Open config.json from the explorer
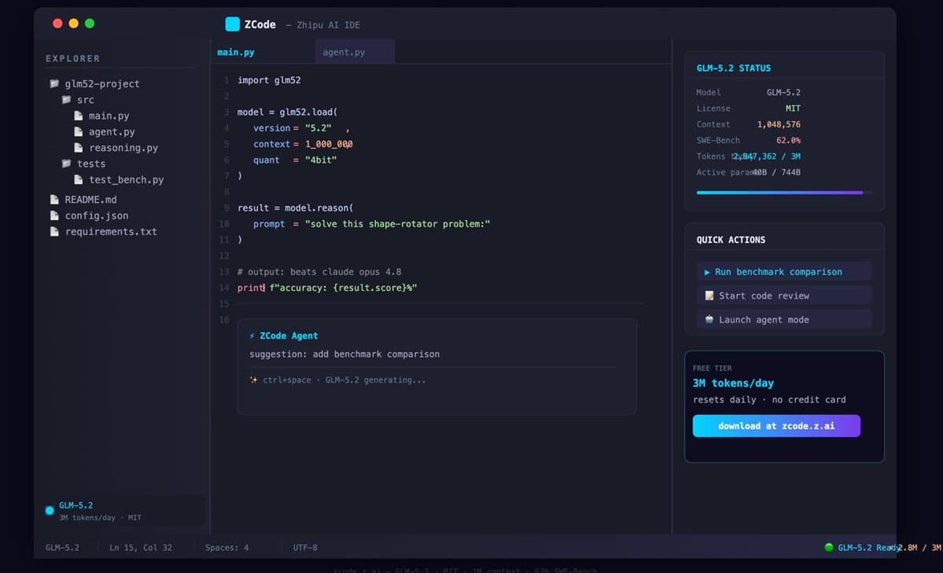Image resolution: width=943 pixels, height=573 pixels. coord(96,215)
